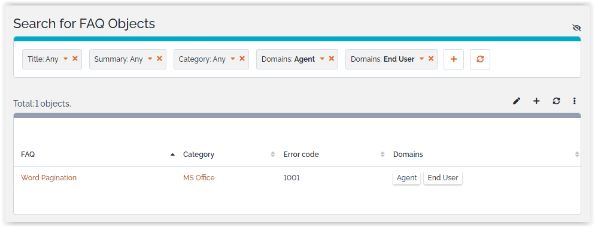This screenshot has height=227, width=595.
Task: Sort by the Error code column
Action: click(301, 155)
